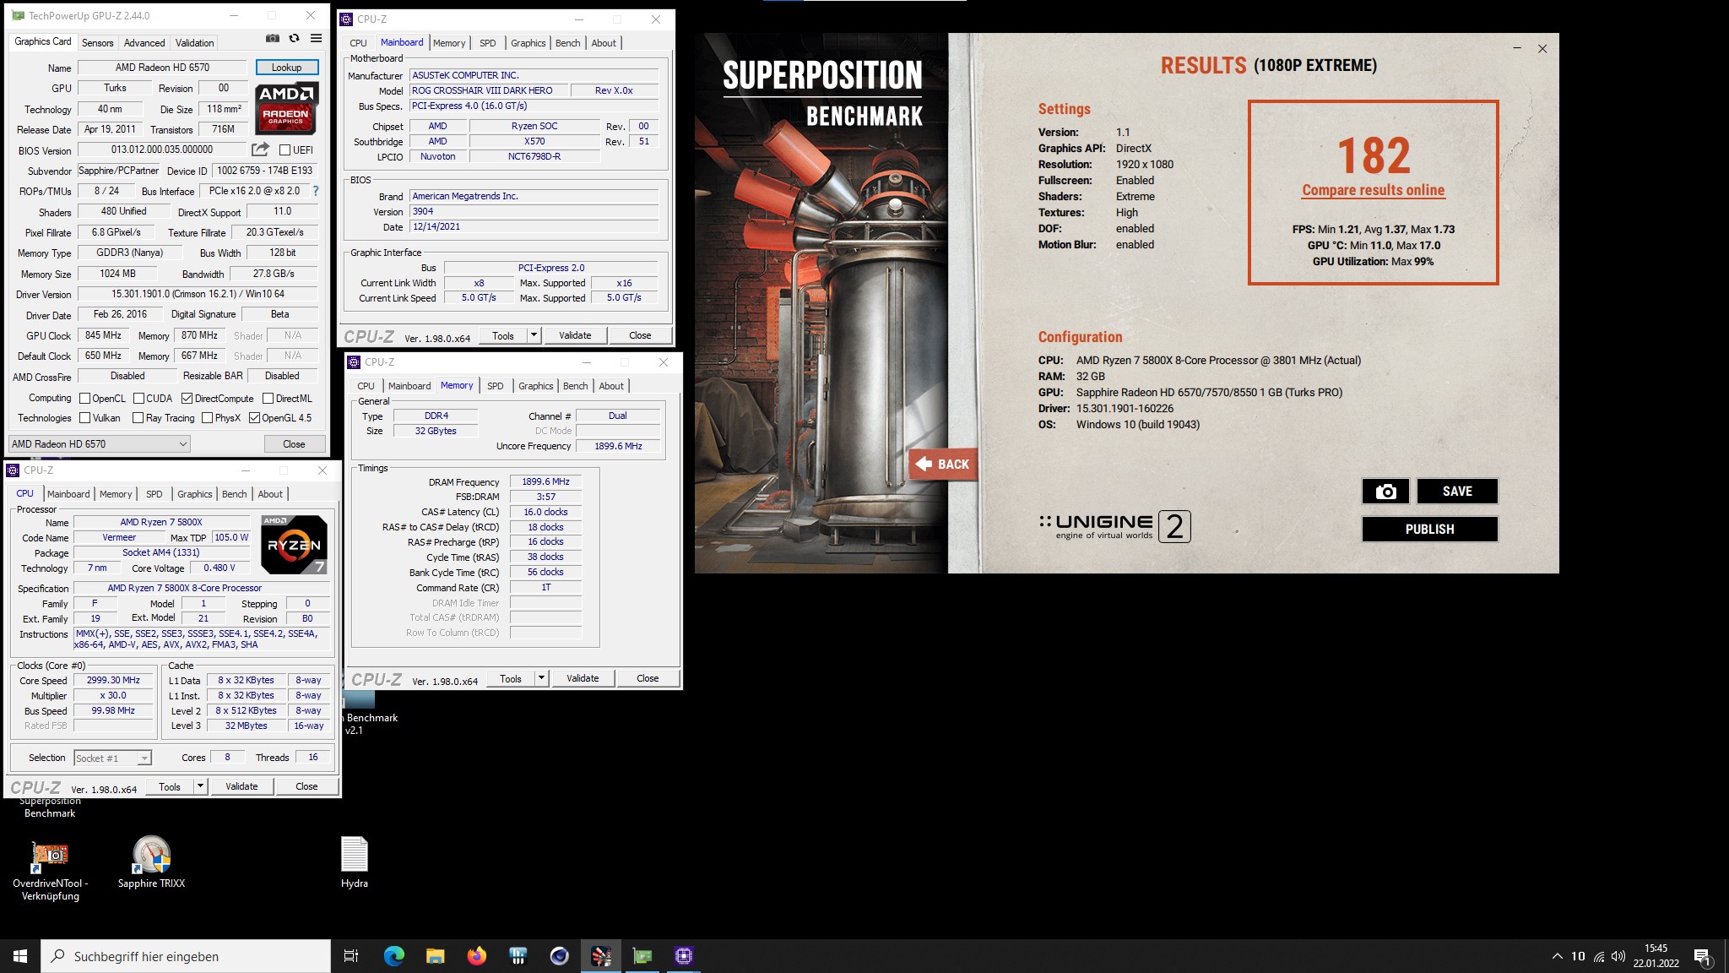Click the white bars taskbar app icon

[x=518, y=956]
